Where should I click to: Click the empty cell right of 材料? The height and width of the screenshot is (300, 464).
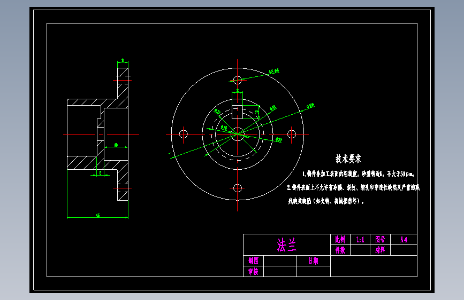[404, 250]
